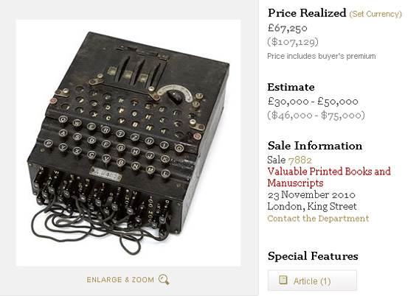Viewport: 419px width, 296px height.
Task: Open the Article (1) special feature
Action: pyautogui.click(x=312, y=281)
